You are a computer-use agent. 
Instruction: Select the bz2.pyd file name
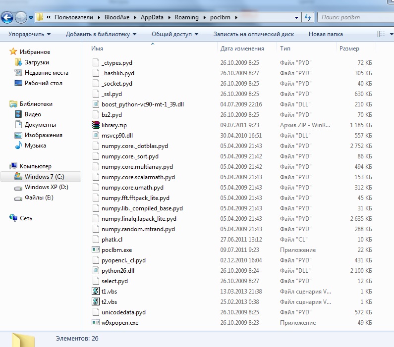point(112,115)
